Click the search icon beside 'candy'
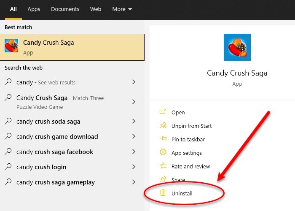This screenshot has height=211, width=295. 8,82
